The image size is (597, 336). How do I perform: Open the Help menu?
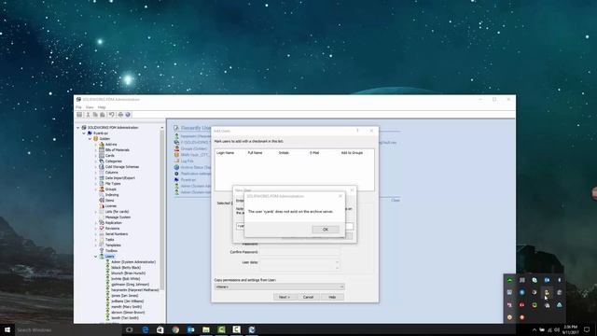[102, 107]
